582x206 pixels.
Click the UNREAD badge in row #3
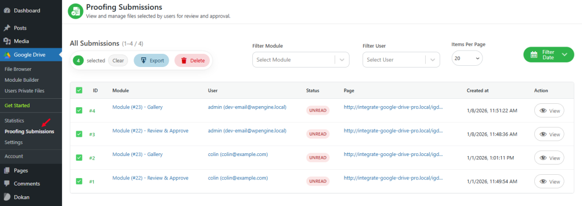[x=318, y=134]
